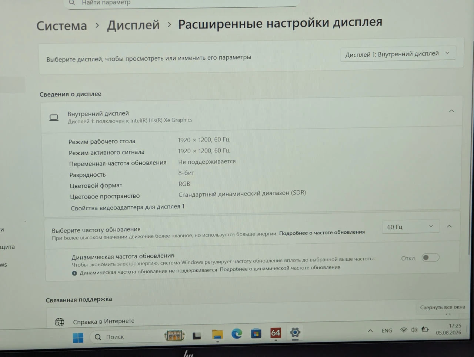Toggle the Динамическая частота обновления switch

430,257
